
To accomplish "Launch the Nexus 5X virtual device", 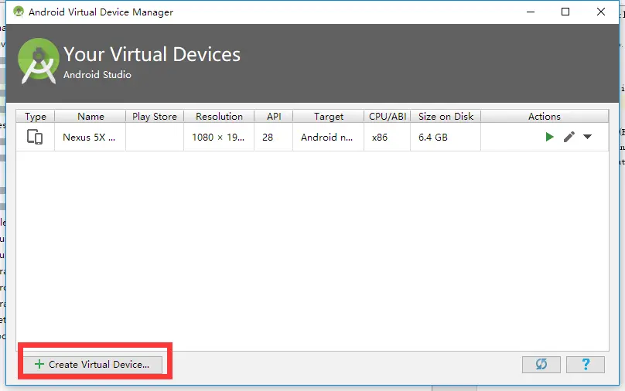I will point(549,137).
